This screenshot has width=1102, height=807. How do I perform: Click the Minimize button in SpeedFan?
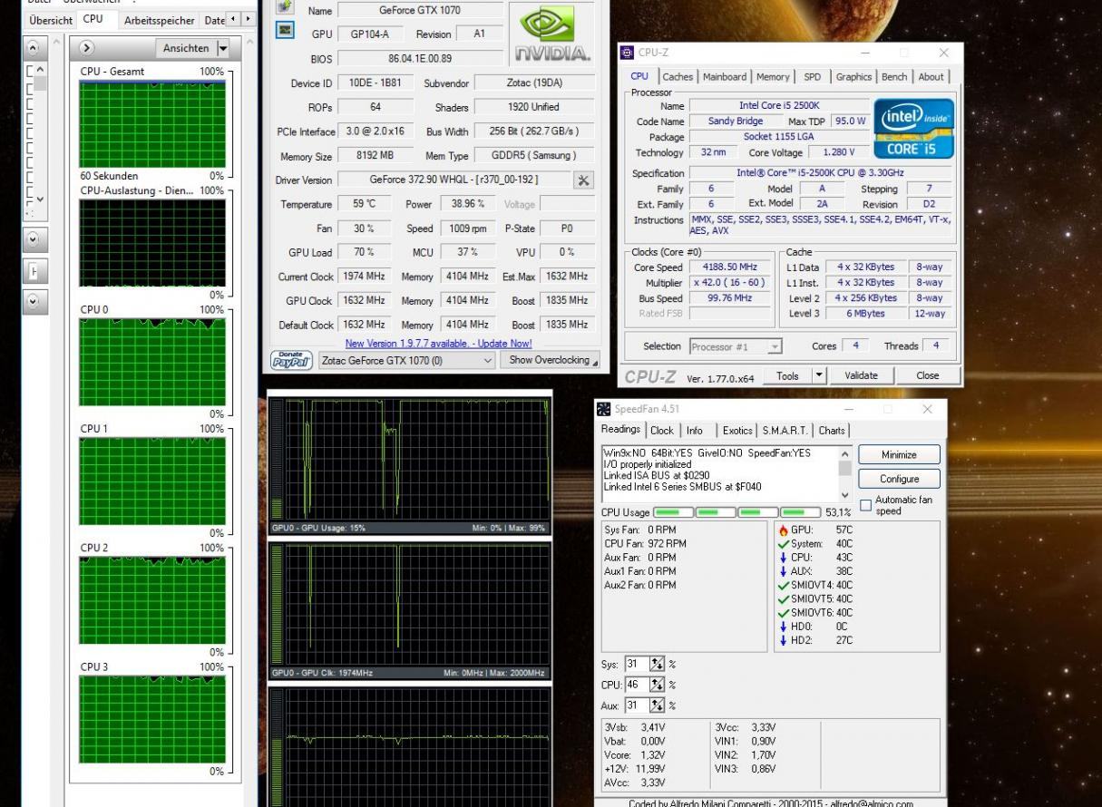[899, 455]
